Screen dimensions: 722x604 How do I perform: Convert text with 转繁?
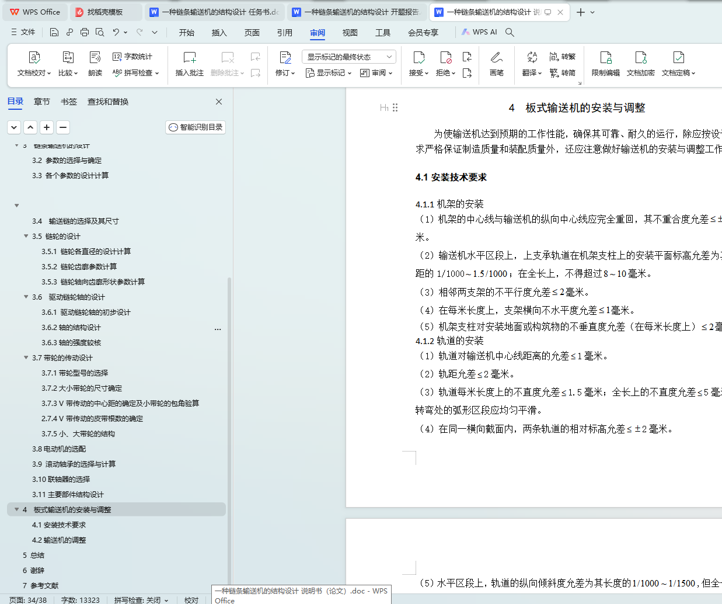563,57
